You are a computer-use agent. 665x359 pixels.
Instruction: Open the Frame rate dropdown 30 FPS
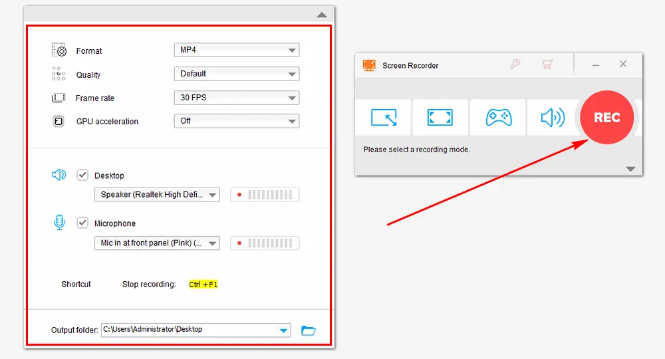pyautogui.click(x=237, y=98)
